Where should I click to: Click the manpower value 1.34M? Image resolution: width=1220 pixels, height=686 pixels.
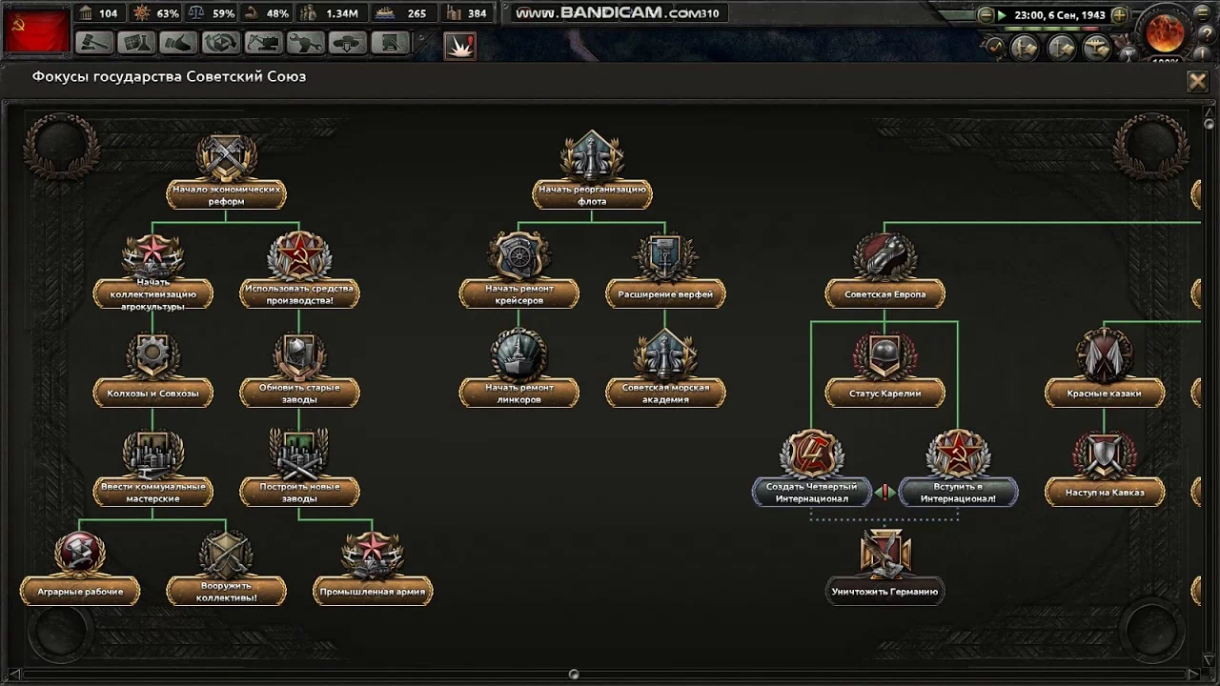point(331,13)
